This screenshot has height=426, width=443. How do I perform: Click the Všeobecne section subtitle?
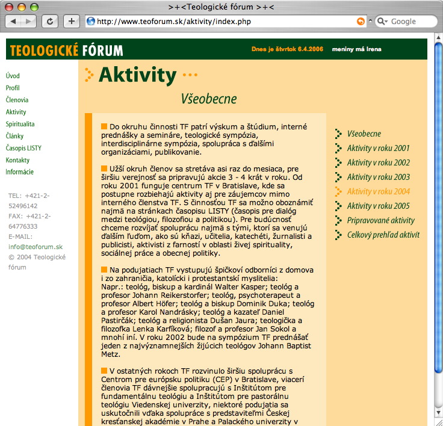pos(209,99)
